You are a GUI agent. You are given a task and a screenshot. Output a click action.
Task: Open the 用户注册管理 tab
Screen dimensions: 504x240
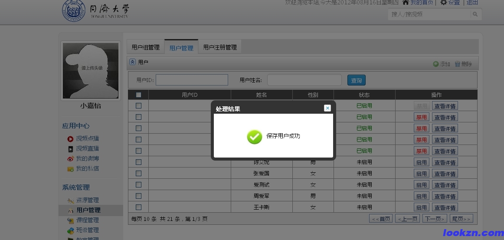pos(220,47)
